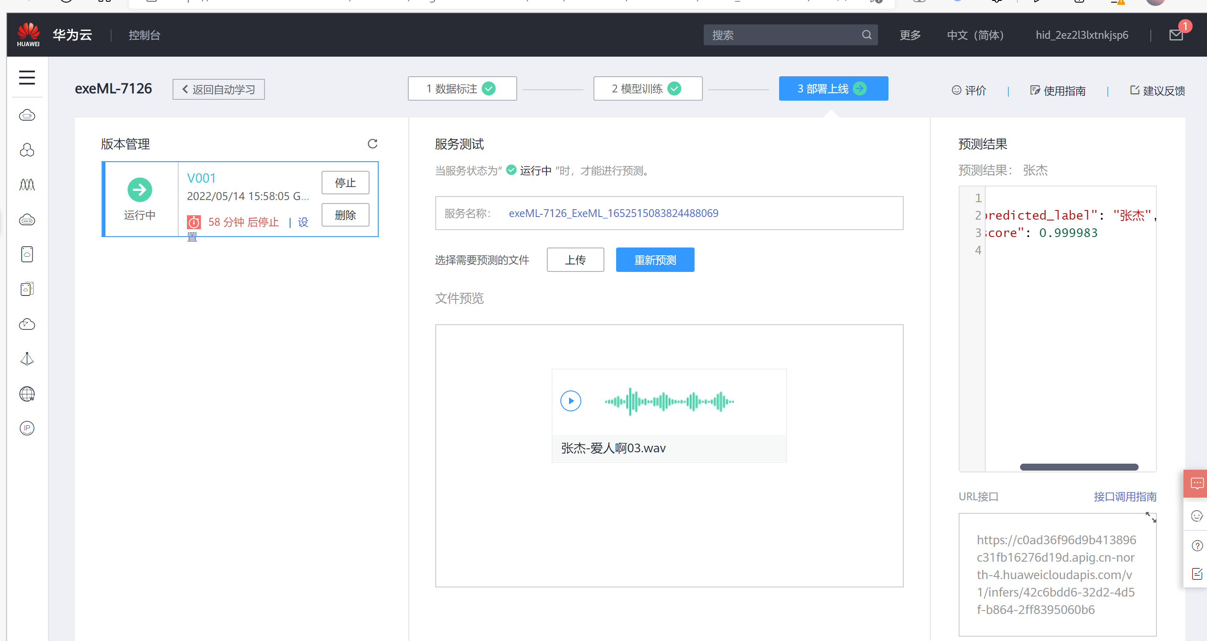This screenshot has height=641, width=1207.
Task: Click the 返回自动学习 back button
Action: 218,89
